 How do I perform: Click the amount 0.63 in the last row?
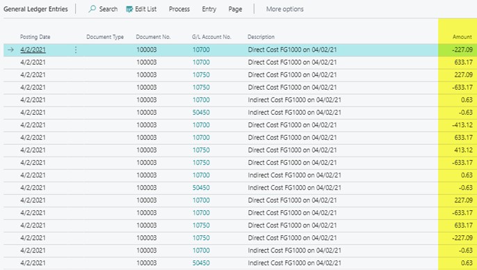(x=467, y=263)
